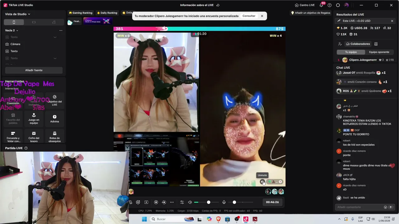399x224 pixels.
Task: Show hidden system tray icons chevron
Action: click(339, 219)
